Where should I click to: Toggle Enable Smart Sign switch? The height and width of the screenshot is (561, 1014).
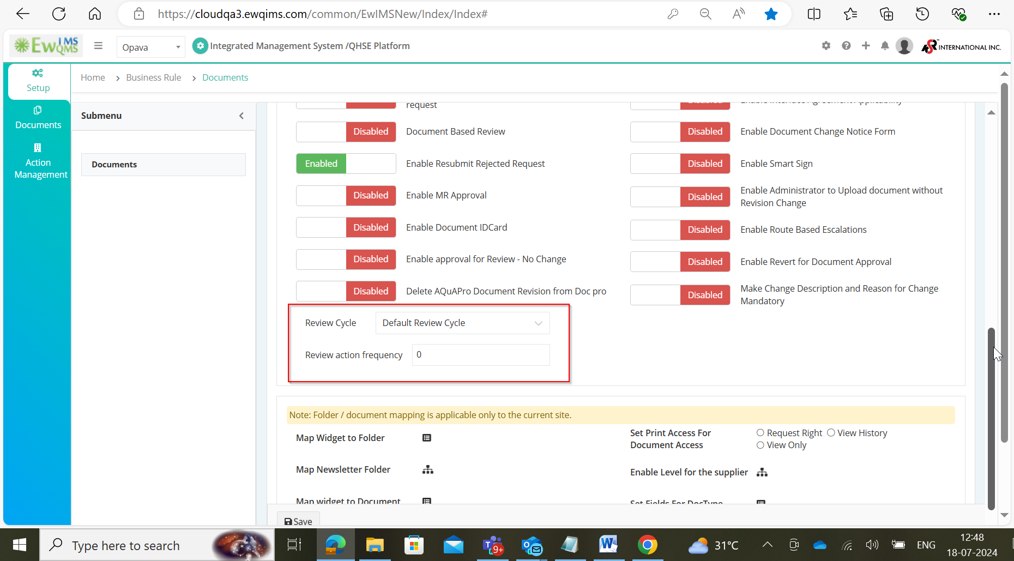point(680,164)
